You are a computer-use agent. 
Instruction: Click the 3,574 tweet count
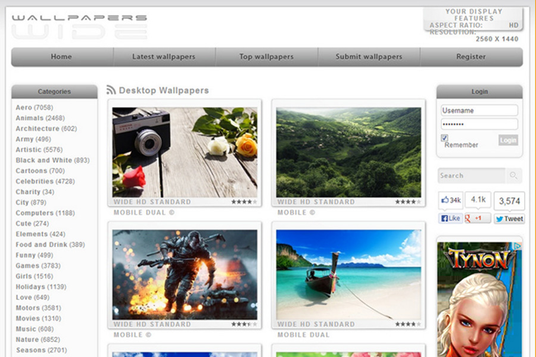click(509, 201)
